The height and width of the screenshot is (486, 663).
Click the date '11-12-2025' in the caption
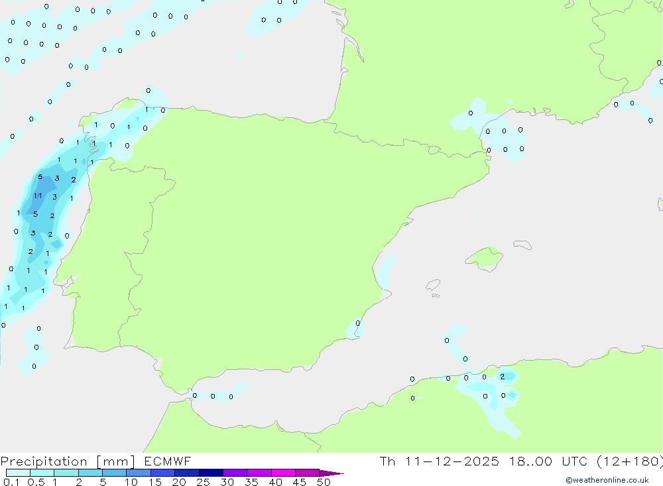click(452, 461)
